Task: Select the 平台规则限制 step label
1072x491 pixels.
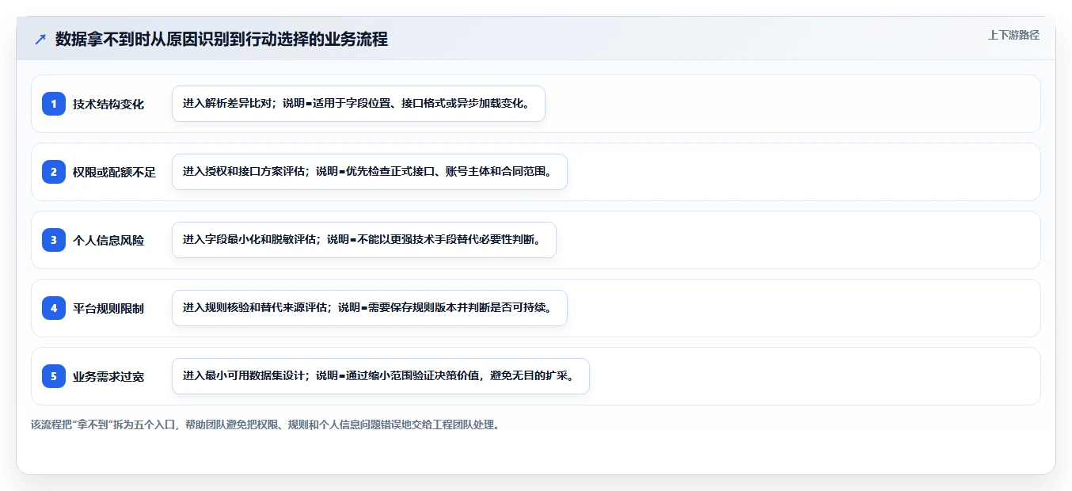Action: point(108,308)
